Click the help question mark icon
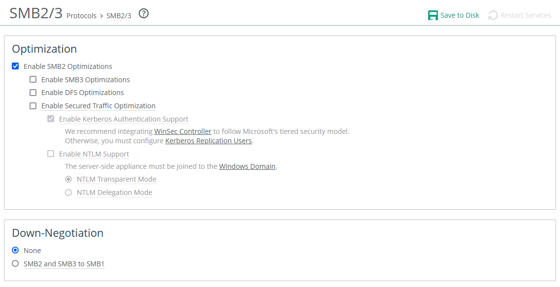 [144, 14]
